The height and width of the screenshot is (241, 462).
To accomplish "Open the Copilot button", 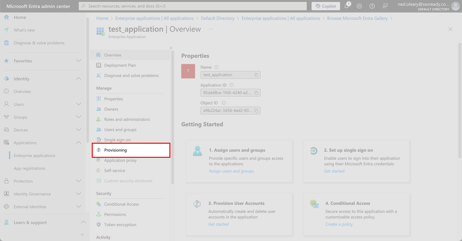I will click(326, 6).
